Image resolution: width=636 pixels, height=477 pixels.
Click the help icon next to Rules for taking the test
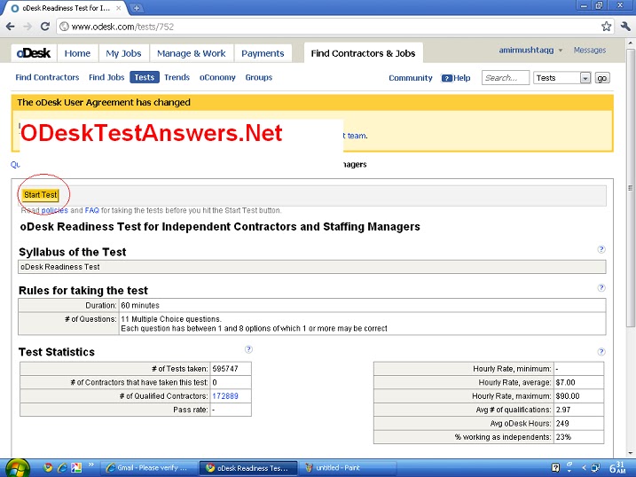pyautogui.click(x=601, y=288)
